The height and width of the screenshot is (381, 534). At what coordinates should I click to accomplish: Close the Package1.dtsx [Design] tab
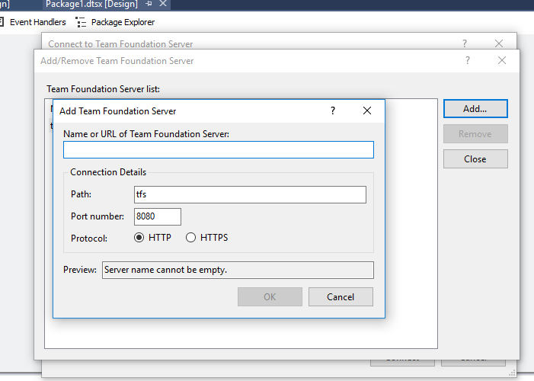point(163,4)
